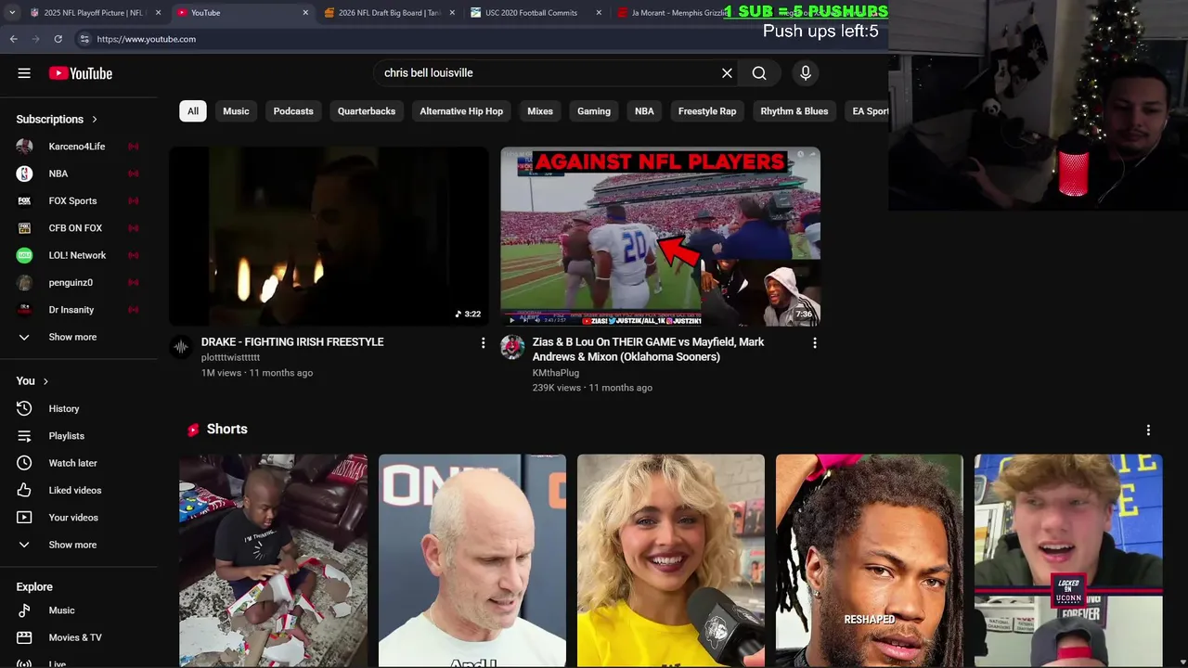Click site info icon beside URL
Image resolution: width=1188 pixels, height=668 pixels.
coord(84,39)
